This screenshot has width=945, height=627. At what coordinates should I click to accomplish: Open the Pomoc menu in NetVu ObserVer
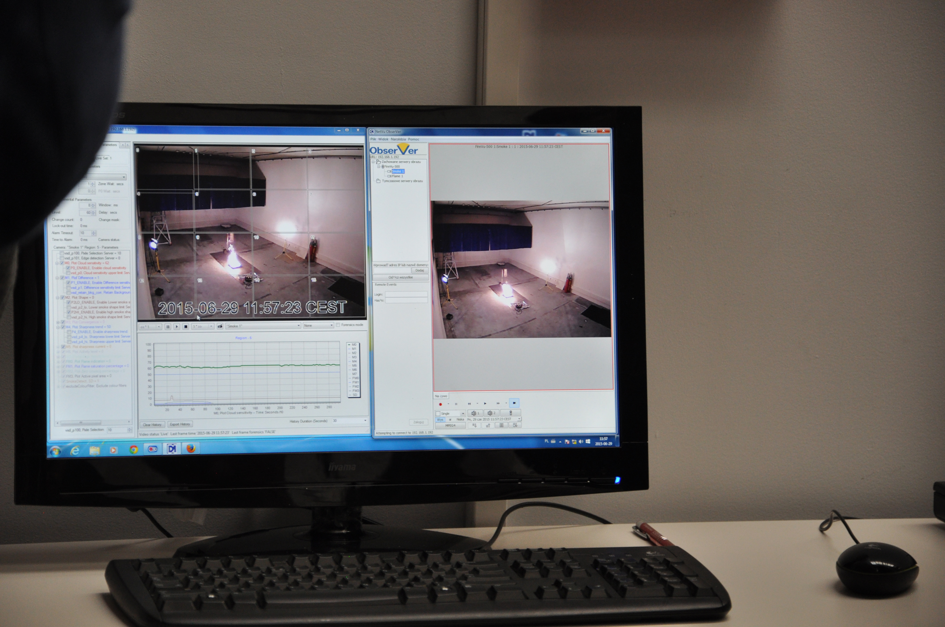pos(413,139)
